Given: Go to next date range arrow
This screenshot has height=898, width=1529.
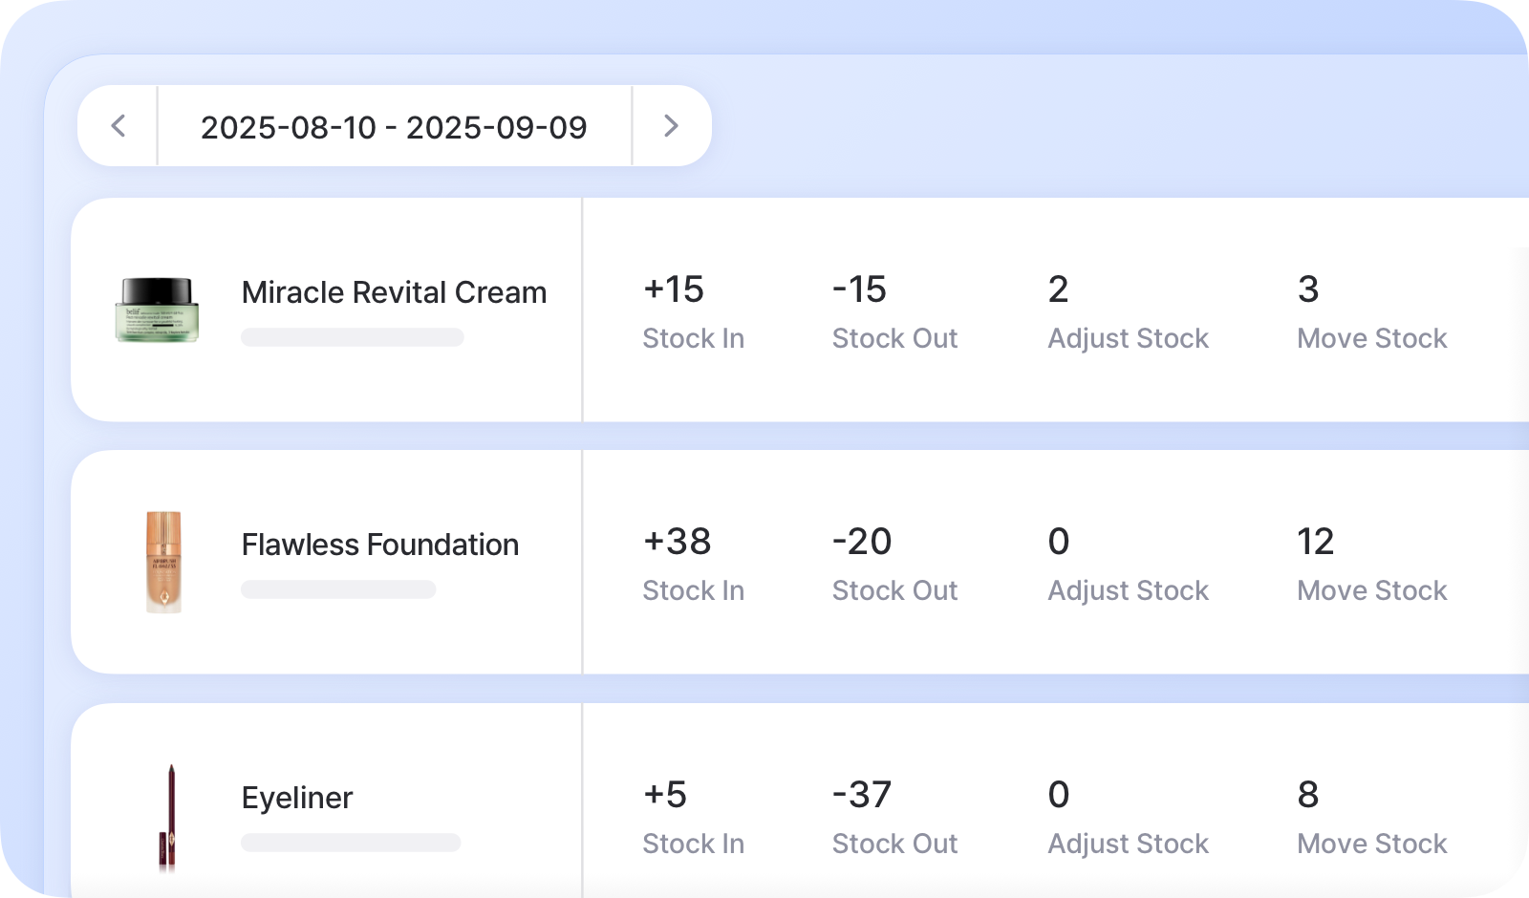Looking at the screenshot, I should pos(671,126).
